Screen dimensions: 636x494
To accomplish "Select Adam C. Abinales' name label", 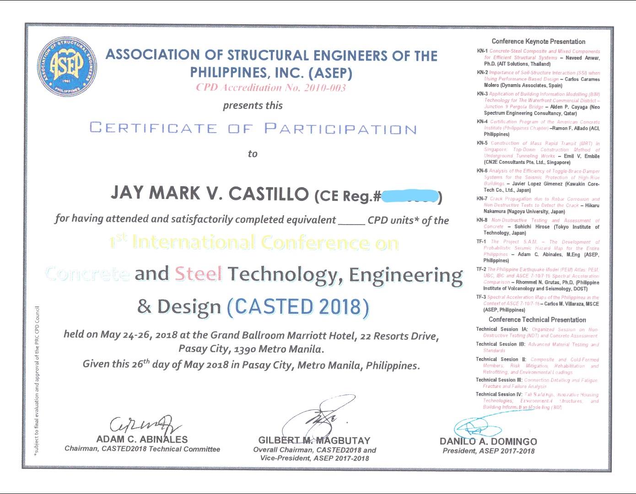I will [x=142, y=439].
